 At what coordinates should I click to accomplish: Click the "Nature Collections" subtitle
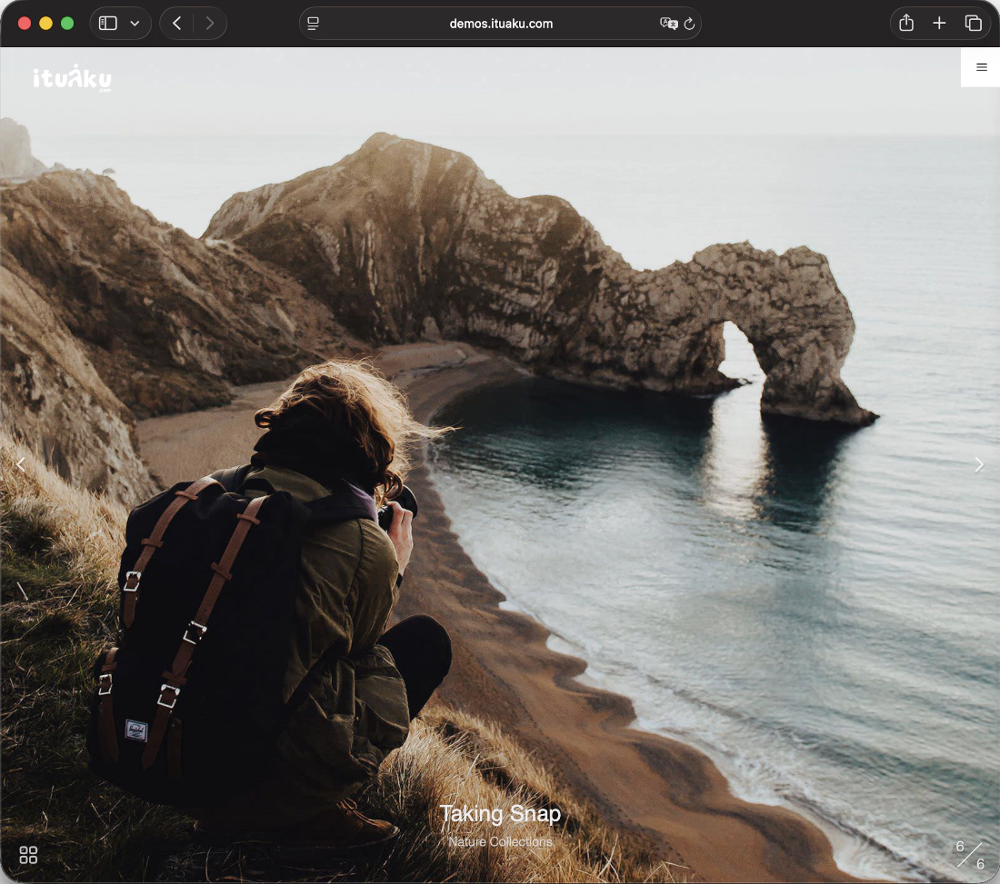(501, 842)
